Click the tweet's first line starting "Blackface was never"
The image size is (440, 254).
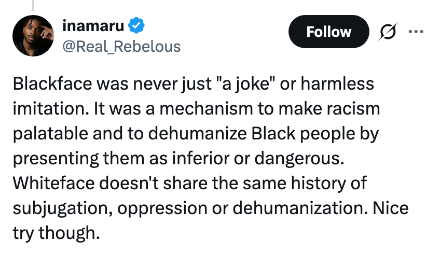pos(193,84)
